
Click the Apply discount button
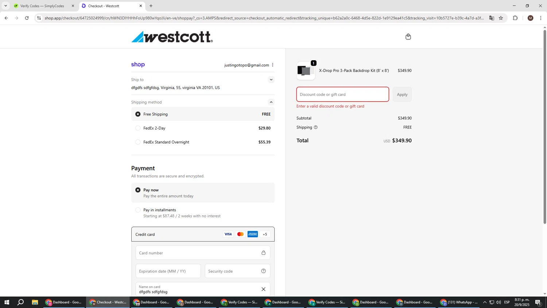pos(402,95)
